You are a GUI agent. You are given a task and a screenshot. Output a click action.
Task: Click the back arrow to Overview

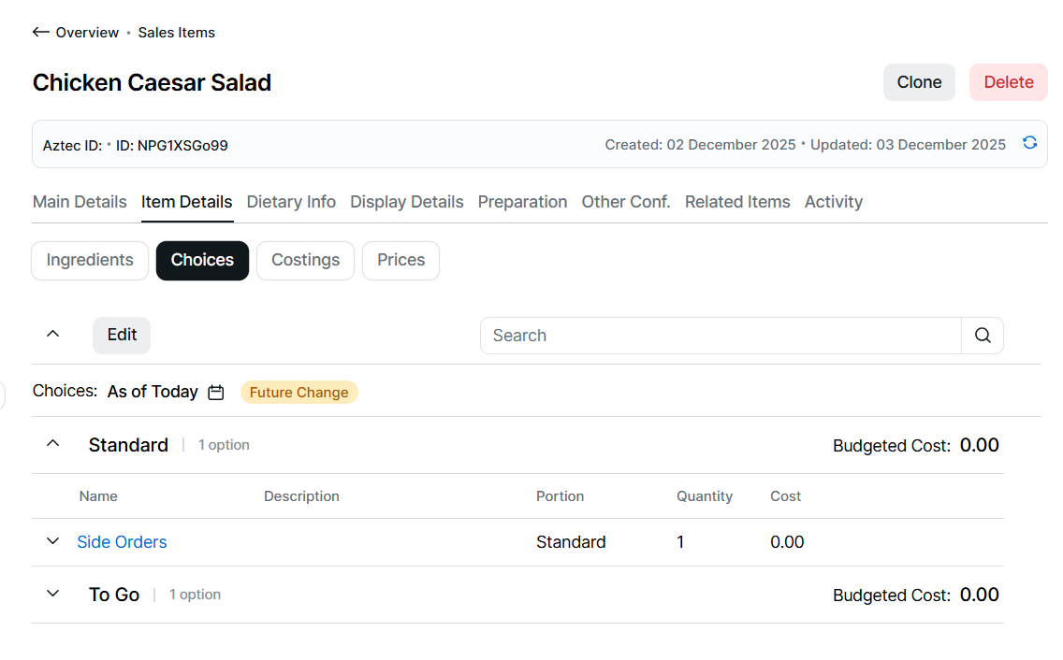[x=40, y=33]
